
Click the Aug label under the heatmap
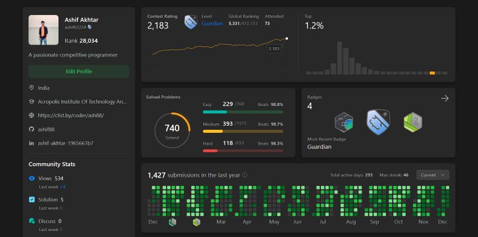pyautogui.click(x=351, y=222)
